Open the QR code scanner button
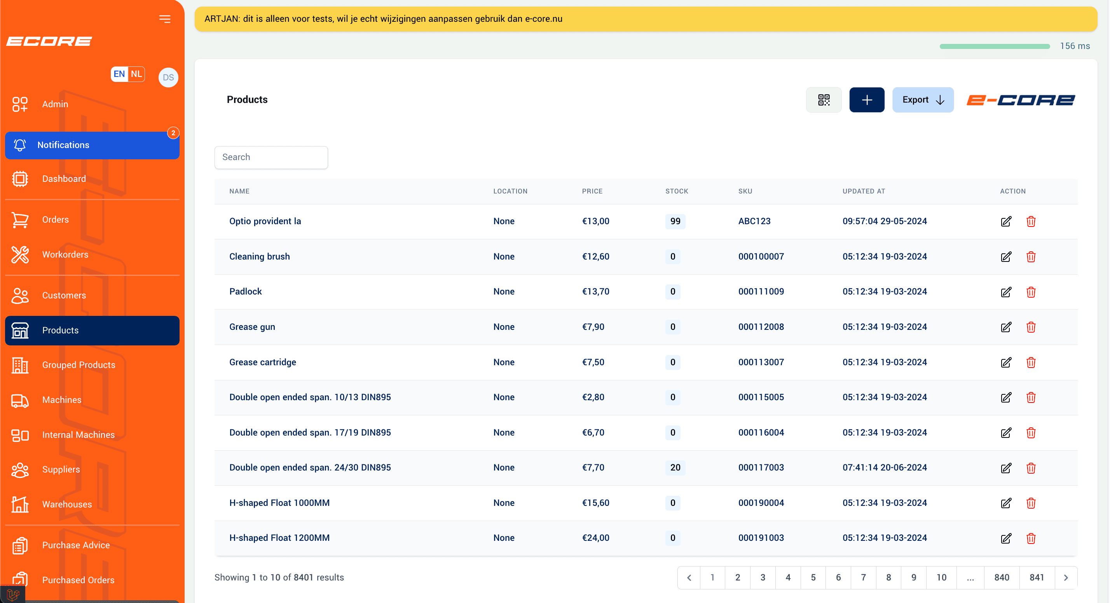Viewport: 1110px width, 603px height. click(x=824, y=100)
